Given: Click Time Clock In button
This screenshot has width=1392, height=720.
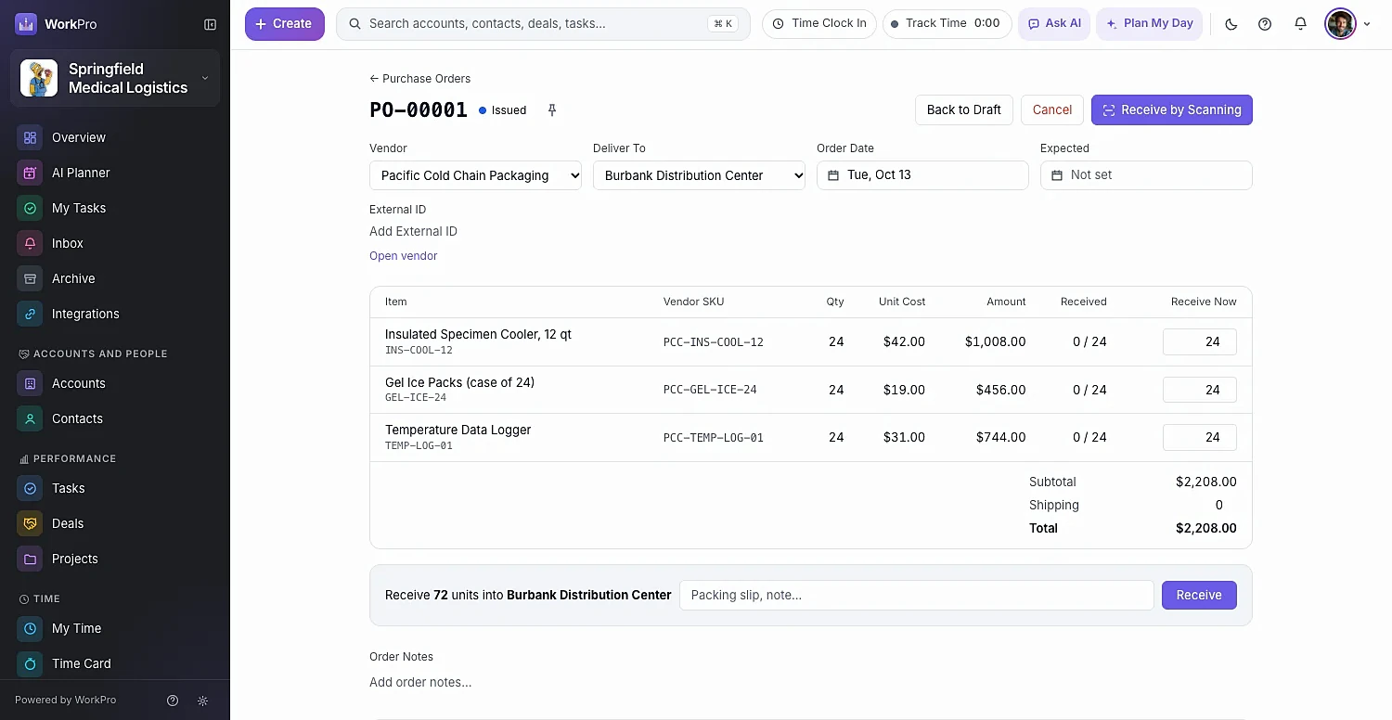Looking at the screenshot, I should (x=819, y=24).
